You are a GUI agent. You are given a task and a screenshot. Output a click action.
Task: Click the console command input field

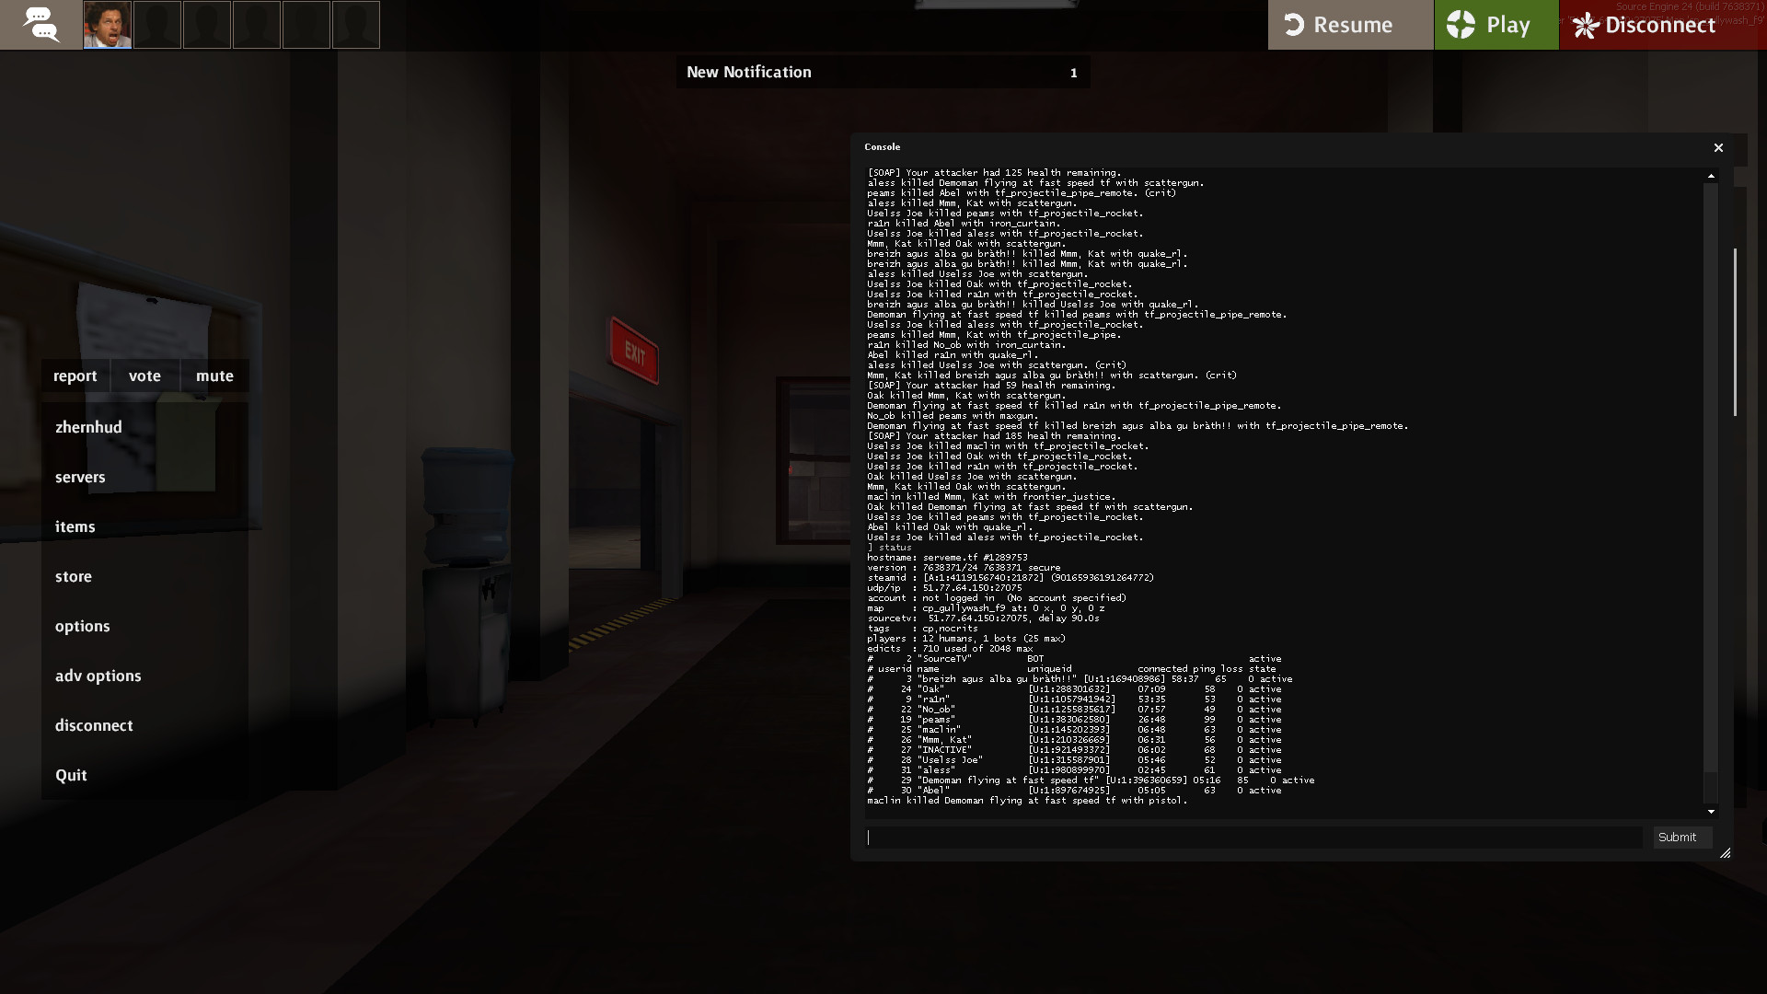click(1253, 838)
